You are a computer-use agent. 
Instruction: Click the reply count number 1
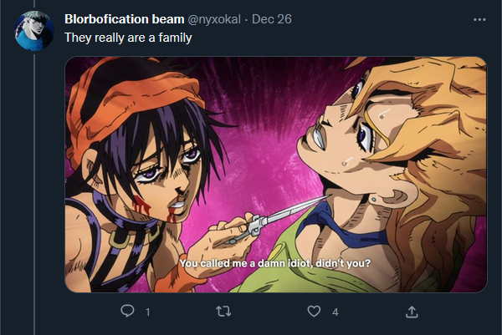[x=147, y=312]
